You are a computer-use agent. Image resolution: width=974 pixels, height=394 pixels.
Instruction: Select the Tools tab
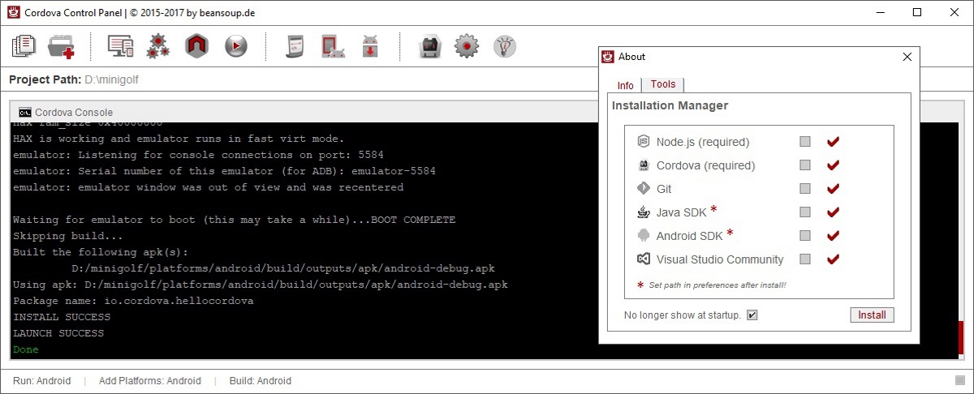tap(663, 84)
